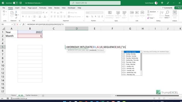Switch to the Data ribbon tab
The height and width of the screenshot is (102, 182).
click(50, 8)
